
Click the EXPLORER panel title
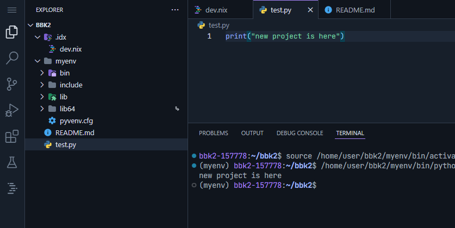pos(49,10)
